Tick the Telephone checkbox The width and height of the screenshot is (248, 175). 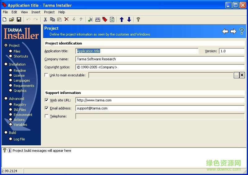click(46, 116)
